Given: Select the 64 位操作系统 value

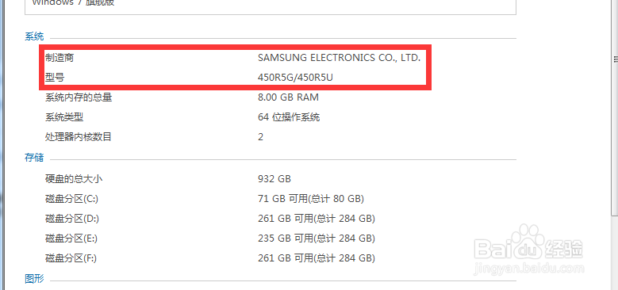Looking at the screenshot, I should click(289, 117).
